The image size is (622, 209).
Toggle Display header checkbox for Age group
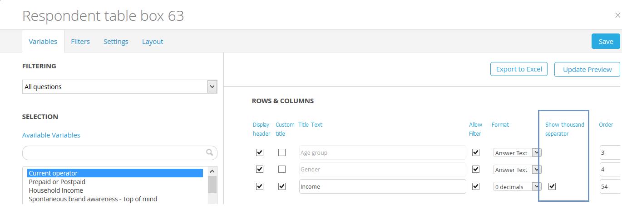point(260,152)
